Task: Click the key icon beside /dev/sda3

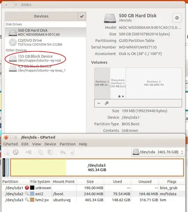Action: 27,199
